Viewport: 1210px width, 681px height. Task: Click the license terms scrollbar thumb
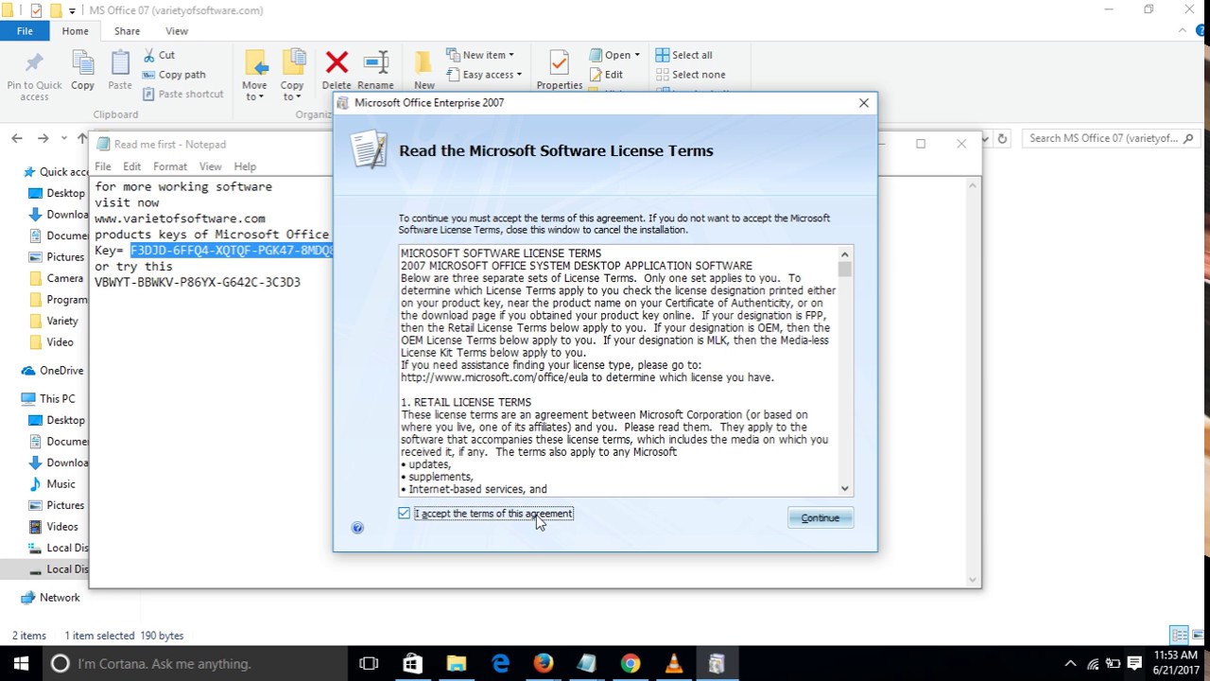click(845, 270)
